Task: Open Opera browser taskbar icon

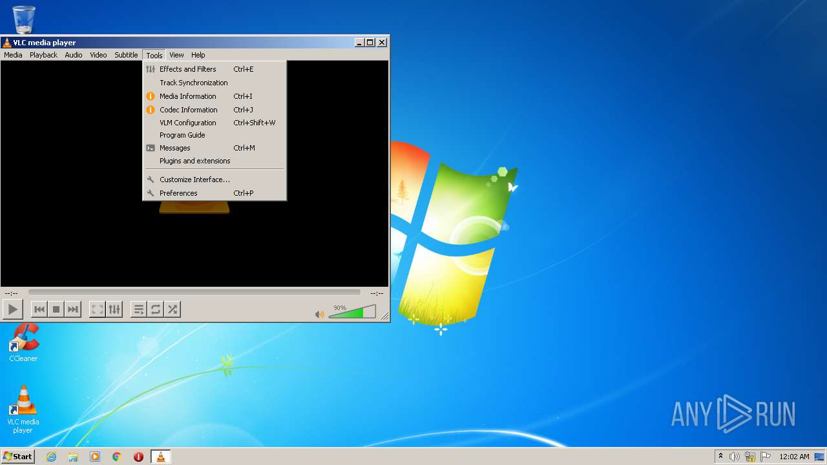Action: tap(138, 457)
